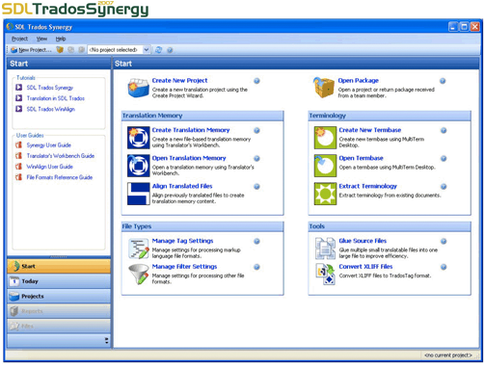Screen dimensions: 485x368
Task: Click the Manage Tag Settings icon
Action: [139, 249]
